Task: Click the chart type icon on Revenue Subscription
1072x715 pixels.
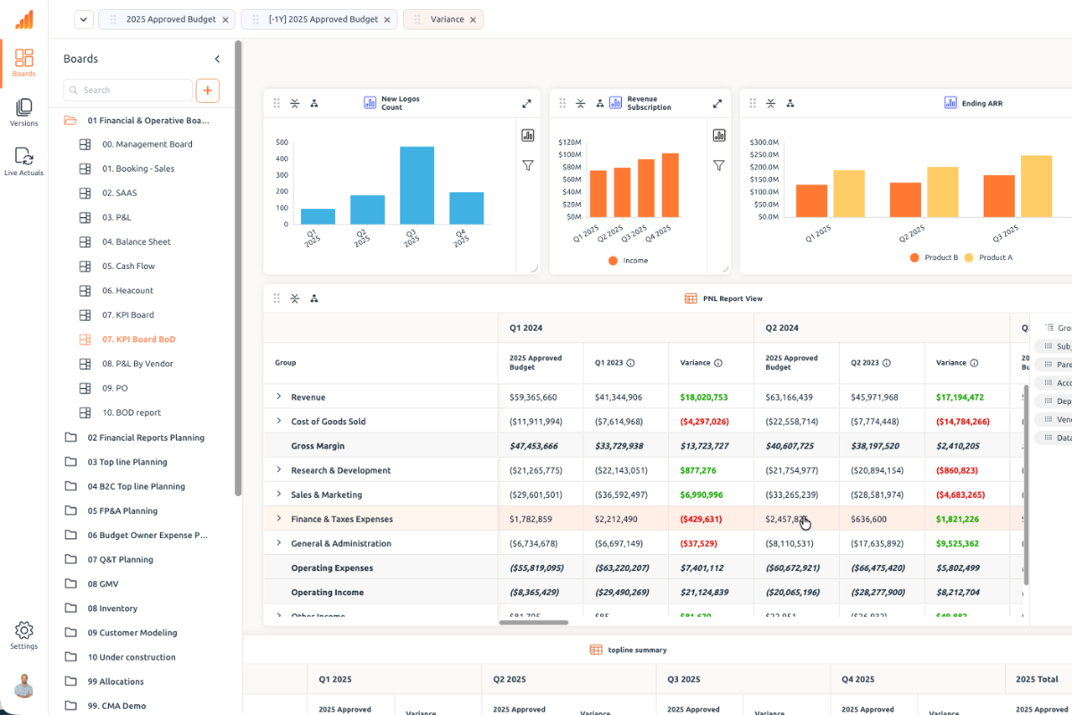Action: coord(616,103)
